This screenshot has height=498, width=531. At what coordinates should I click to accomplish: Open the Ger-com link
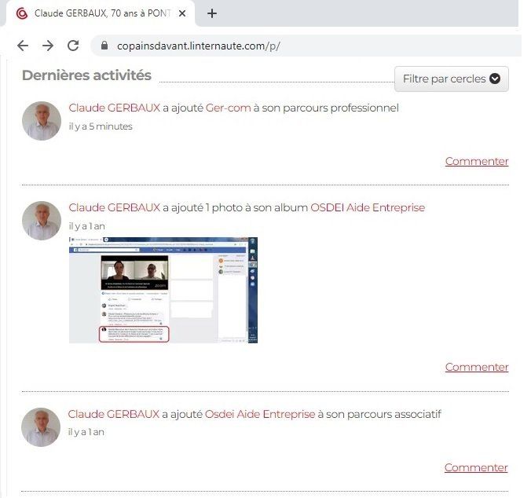(229, 108)
